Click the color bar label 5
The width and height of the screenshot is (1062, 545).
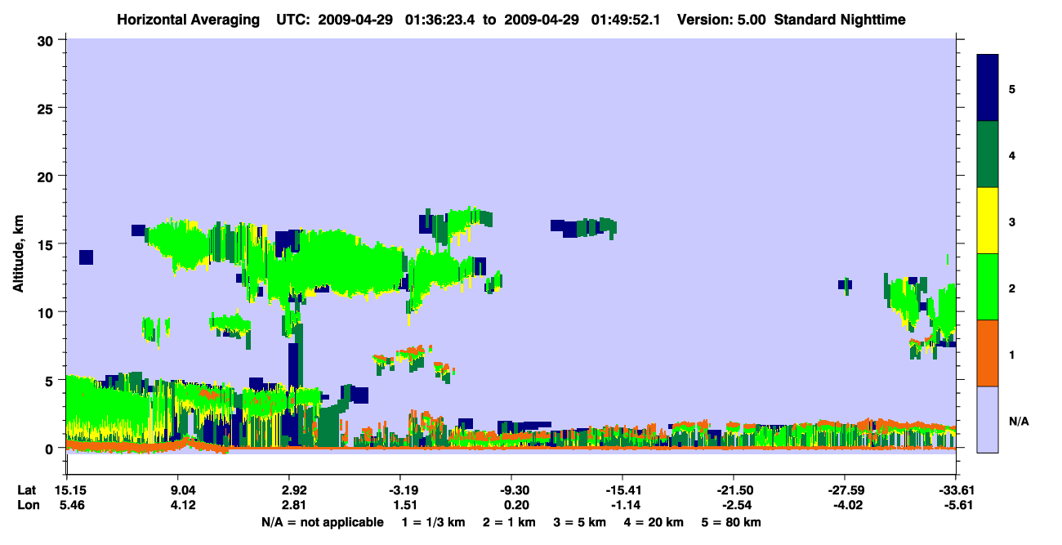point(1012,88)
